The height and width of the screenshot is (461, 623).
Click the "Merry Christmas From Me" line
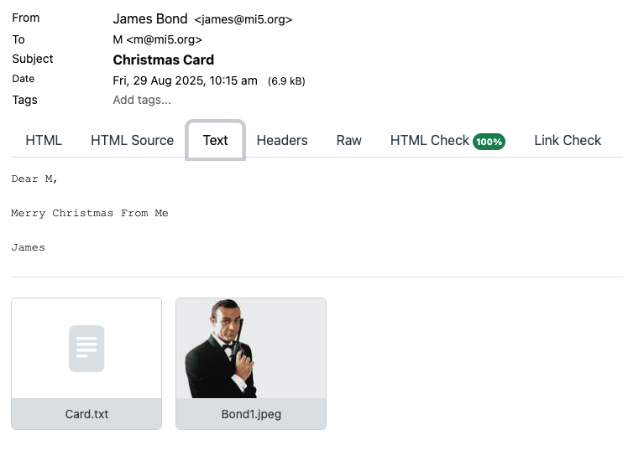point(90,213)
